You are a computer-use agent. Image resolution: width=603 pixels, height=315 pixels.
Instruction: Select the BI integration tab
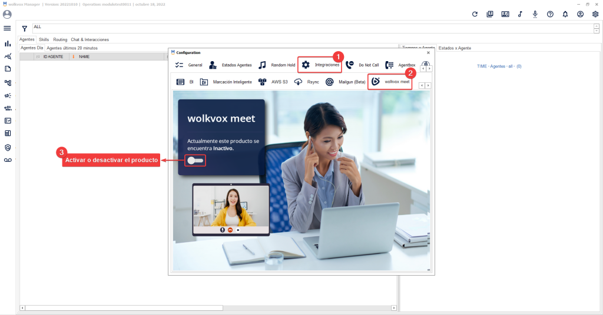pos(184,82)
